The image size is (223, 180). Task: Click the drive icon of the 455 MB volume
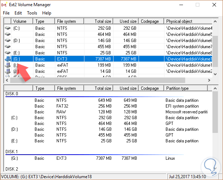pos(8,47)
